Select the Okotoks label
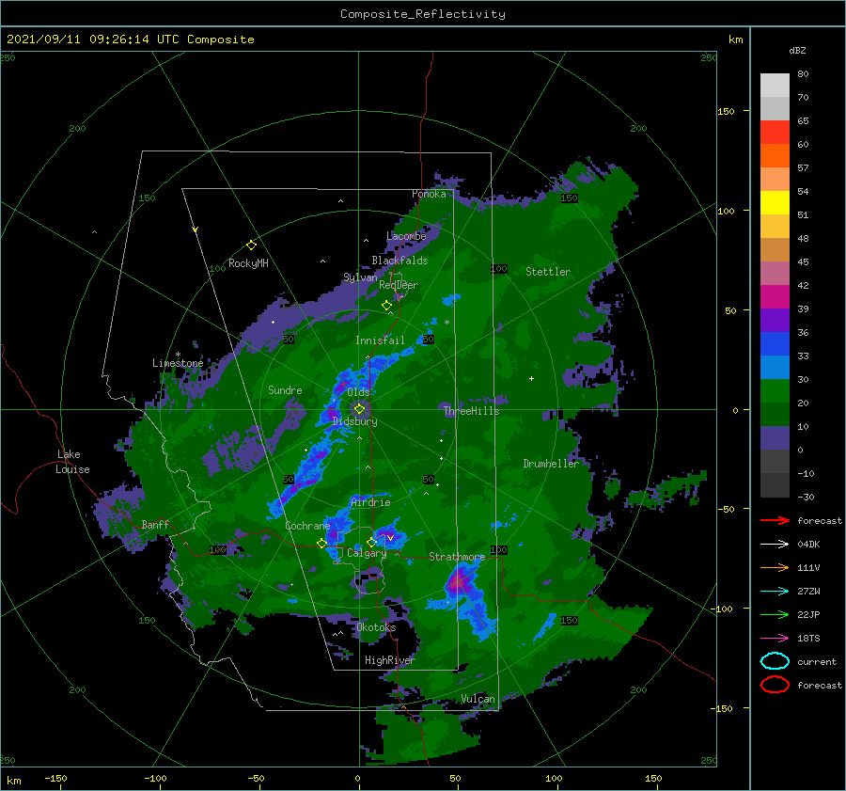846x791 pixels. coord(376,627)
